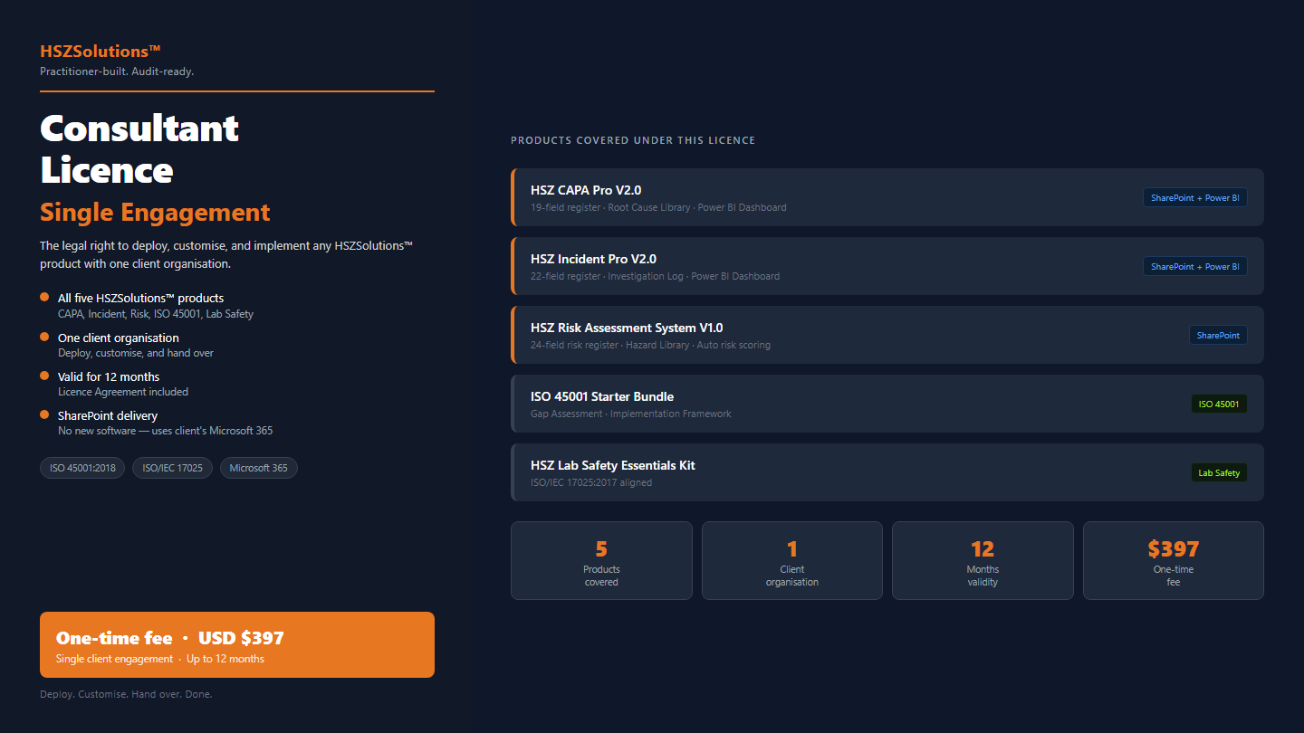Click "CAPA, Incident, Risk, ISO 45001, Lab Safety" line
Screen dimensions: 1304x733
click(156, 314)
